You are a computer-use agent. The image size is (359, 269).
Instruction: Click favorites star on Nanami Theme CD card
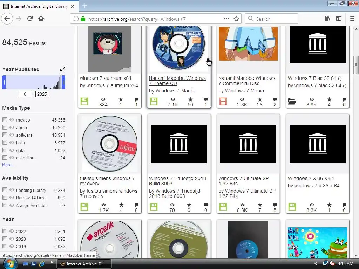click(190, 99)
